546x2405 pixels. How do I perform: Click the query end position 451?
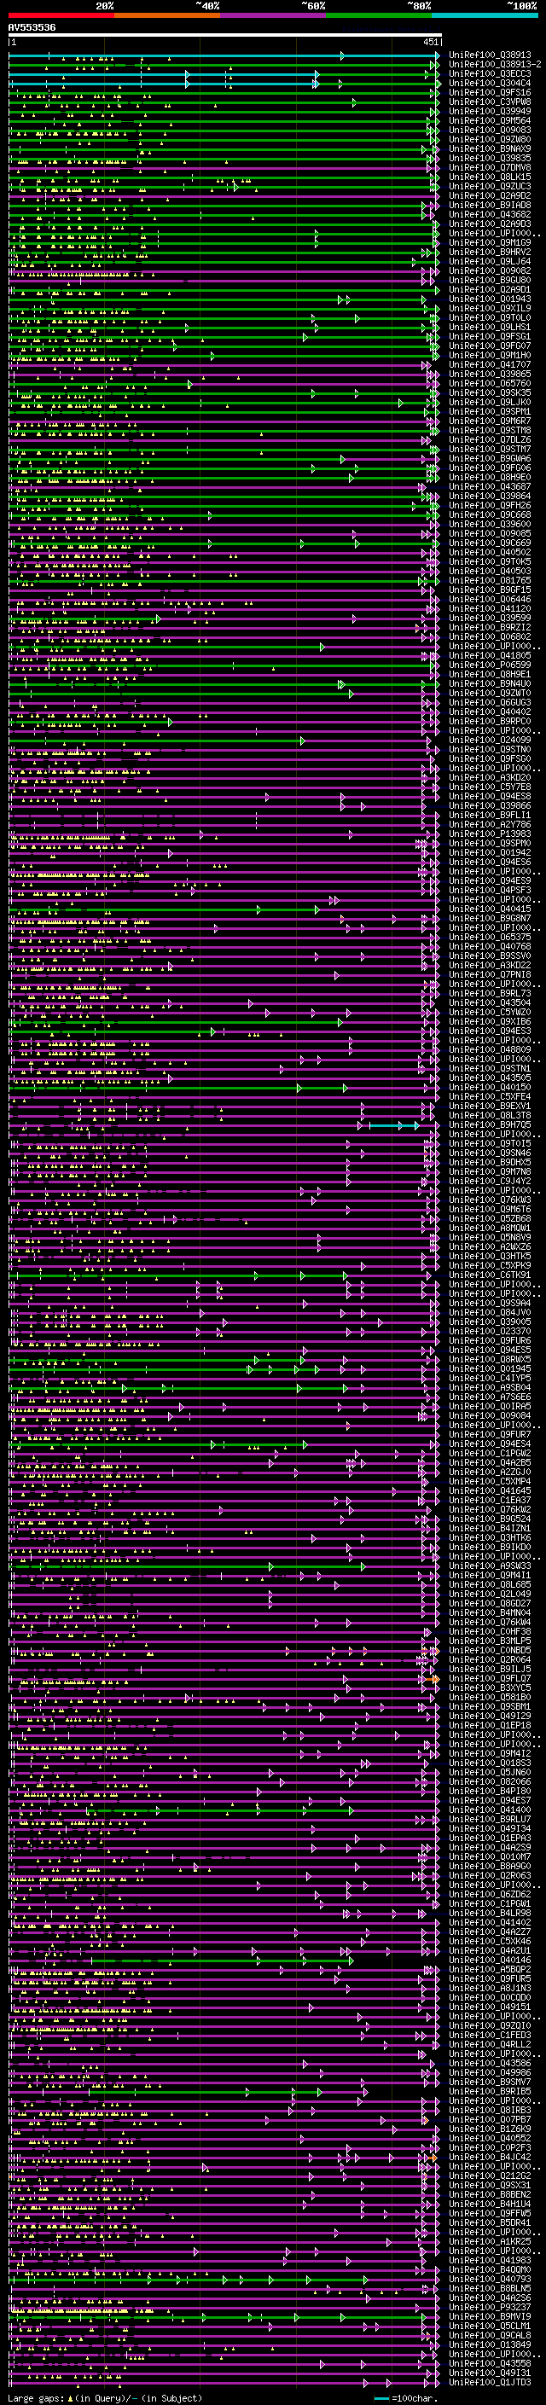point(430,43)
